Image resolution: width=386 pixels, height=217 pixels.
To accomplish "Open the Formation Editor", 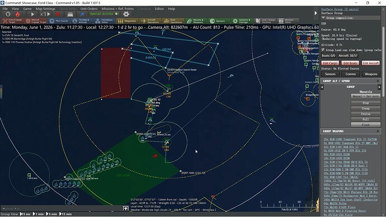I will point(105,21).
